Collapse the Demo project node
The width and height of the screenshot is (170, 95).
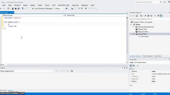pyautogui.click(x=131, y=25)
